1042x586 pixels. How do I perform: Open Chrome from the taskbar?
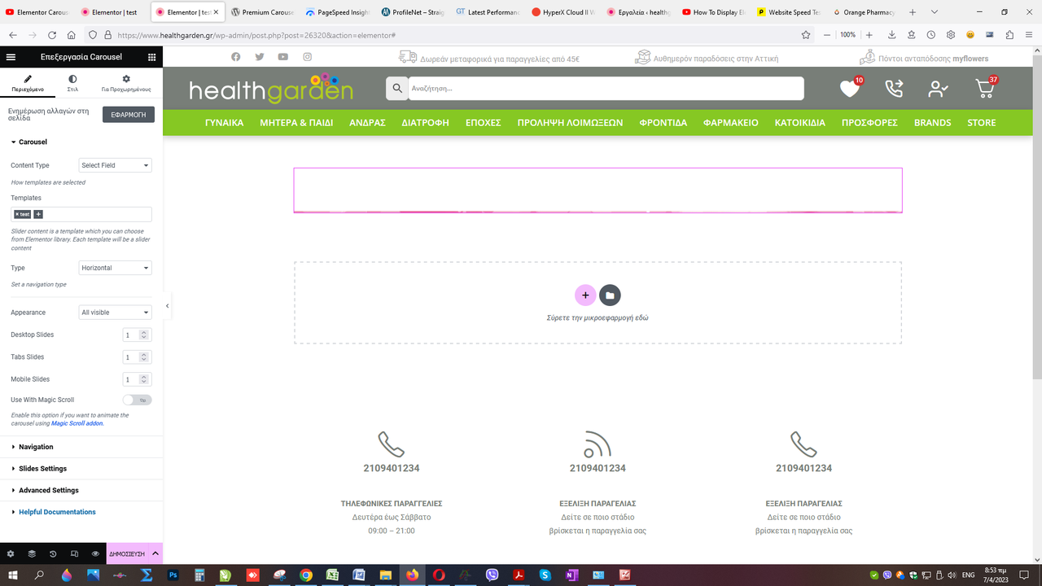tap(306, 575)
